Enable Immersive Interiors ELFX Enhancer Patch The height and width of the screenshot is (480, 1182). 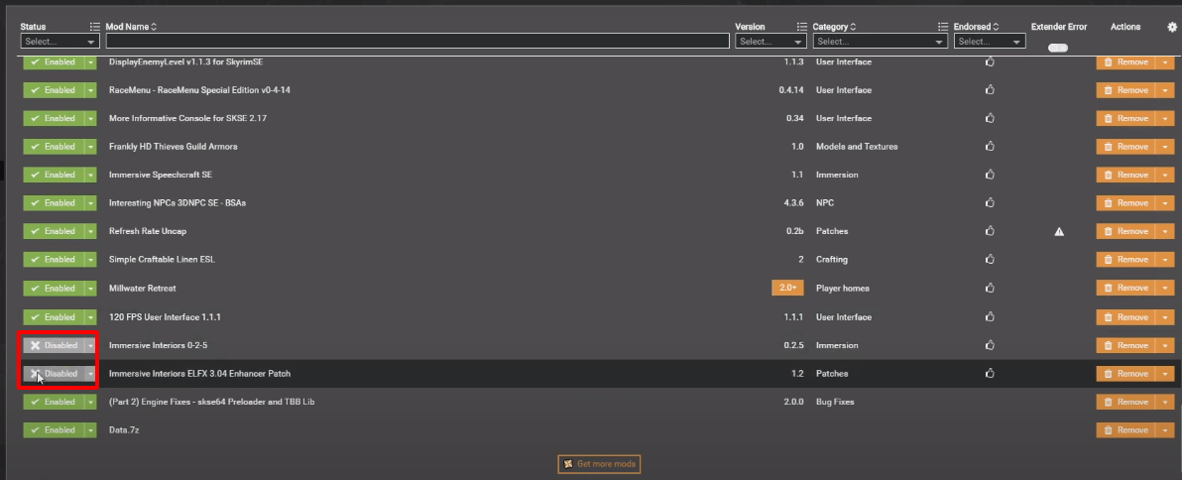[53, 373]
